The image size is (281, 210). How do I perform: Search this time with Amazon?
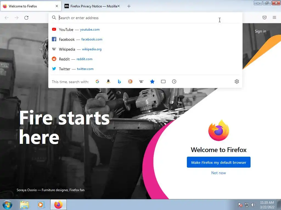point(108,81)
